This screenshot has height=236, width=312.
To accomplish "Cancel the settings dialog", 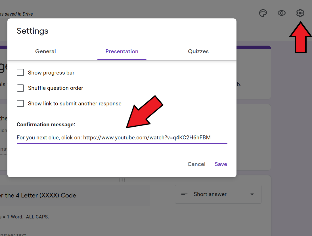I will [x=196, y=164].
